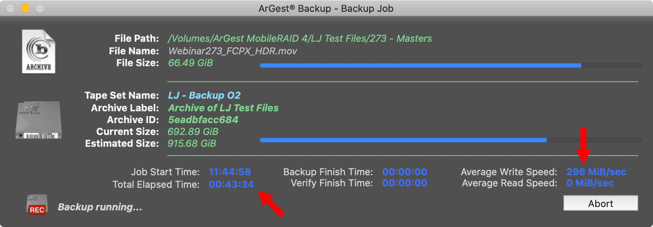Click the REC recording status icon

coord(37,204)
